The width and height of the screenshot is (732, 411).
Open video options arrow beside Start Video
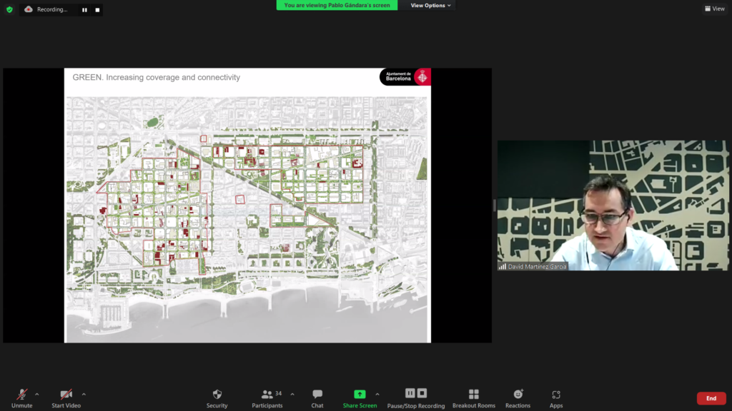pos(84,394)
